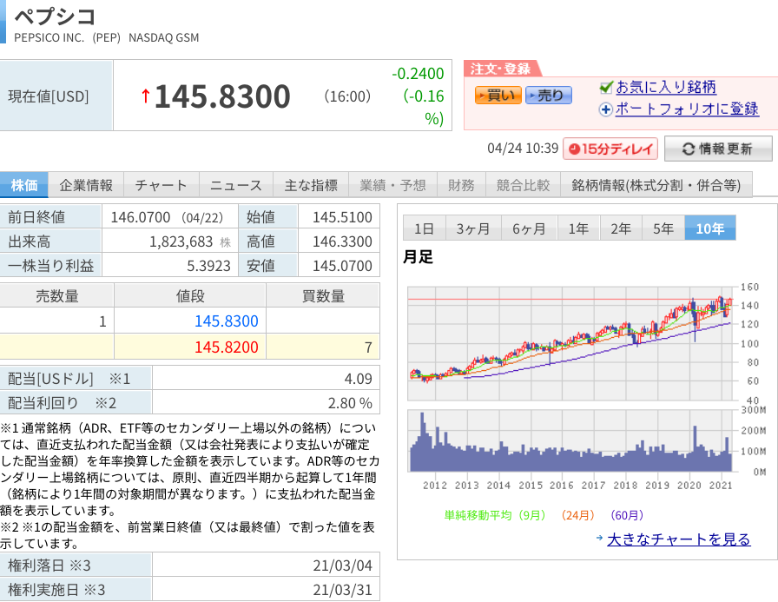
Task: Click the price change -0.2400 text
Action: pyautogui.click(x=418, y=74)
